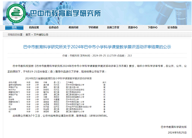Open 资源中心 from the nav bar
Viewport: 192px width, 138px height.
pos(133,28)
